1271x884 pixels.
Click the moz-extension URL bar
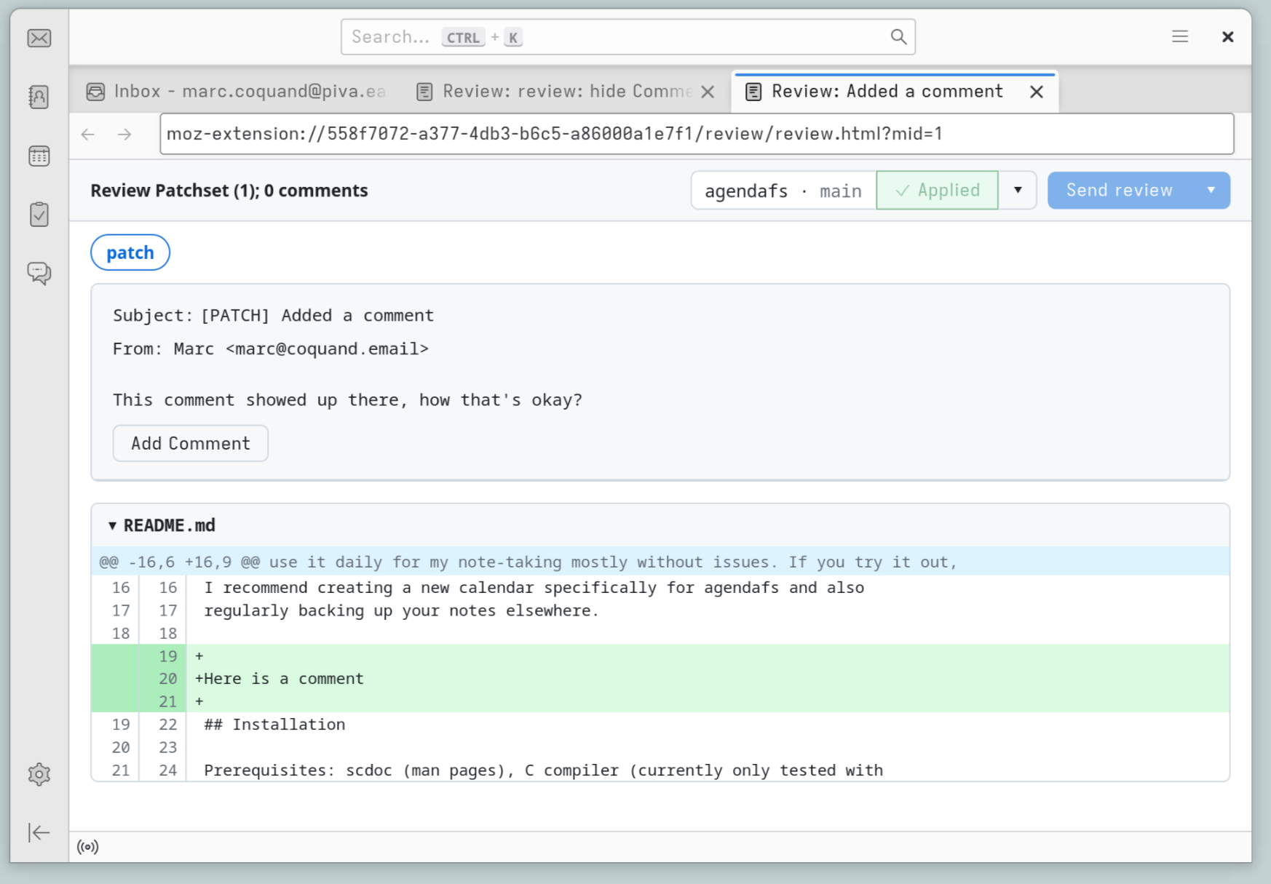click(697, 134)
